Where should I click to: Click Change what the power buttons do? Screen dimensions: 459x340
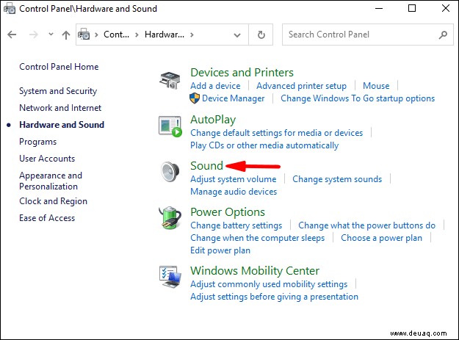tap(366, 225)
